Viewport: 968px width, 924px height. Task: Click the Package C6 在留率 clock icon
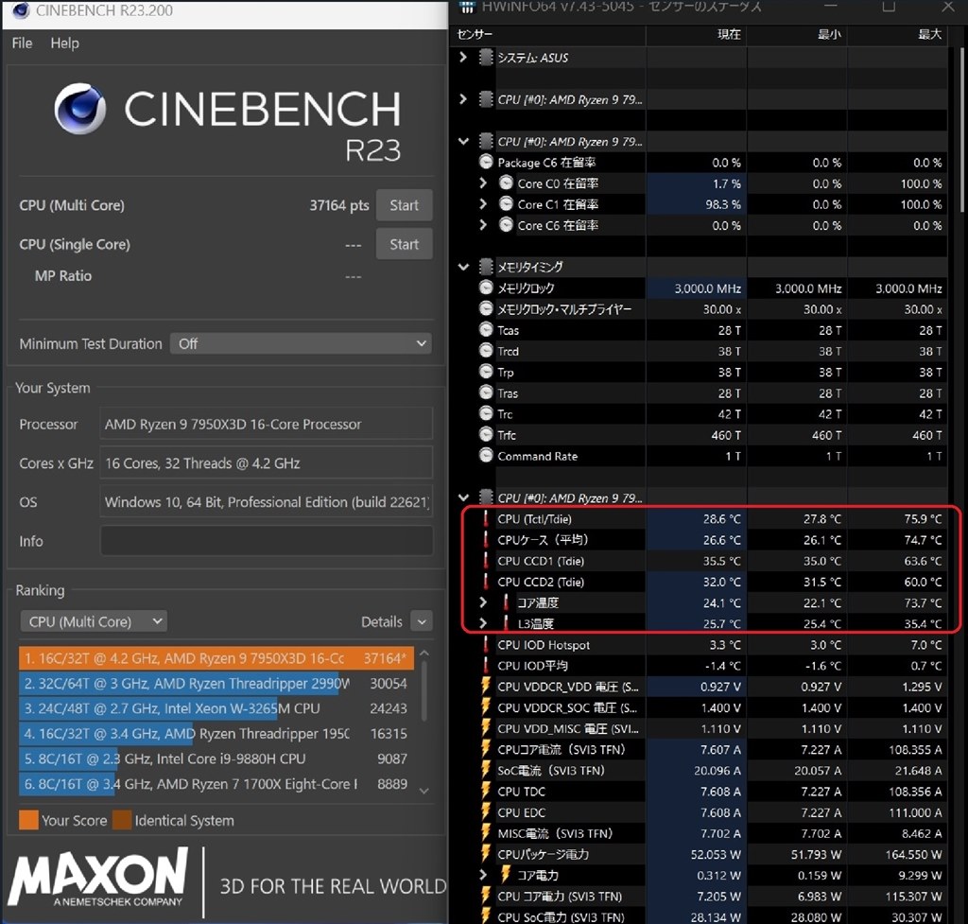tap(487, 163)
